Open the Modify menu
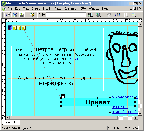144x131 pixels. [47, 8]
